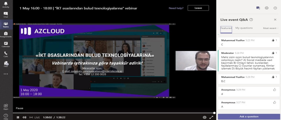Pause the live video playback
This screenshot has width=281, height=120.
pyautogui.click(x=18, y=117)
